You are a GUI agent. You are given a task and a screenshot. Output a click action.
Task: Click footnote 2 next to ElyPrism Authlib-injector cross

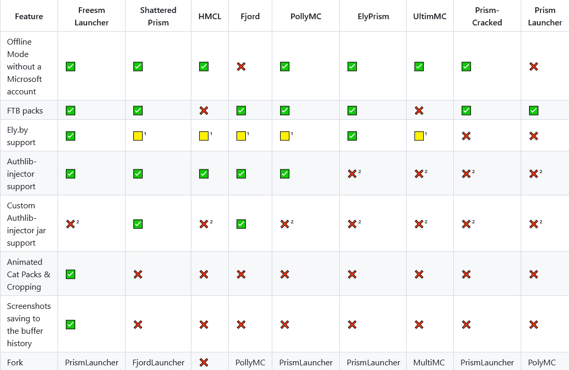tap(359, 172)
